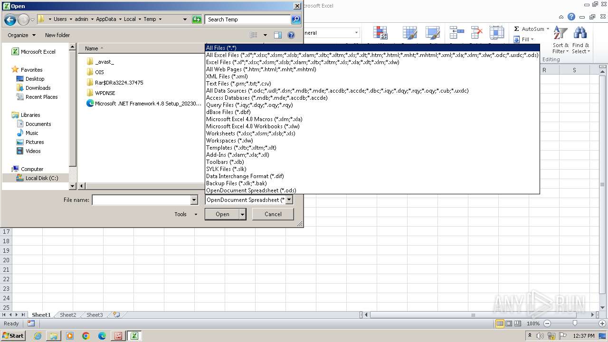Select Downloads in Favorites

(x=38, y=88)
